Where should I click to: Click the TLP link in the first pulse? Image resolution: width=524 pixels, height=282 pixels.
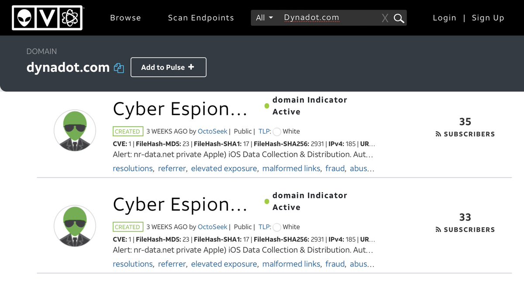click(264, 131)
